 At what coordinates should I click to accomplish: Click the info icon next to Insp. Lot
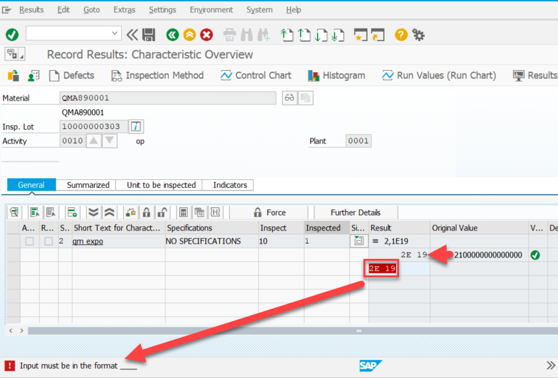(136, 126)
